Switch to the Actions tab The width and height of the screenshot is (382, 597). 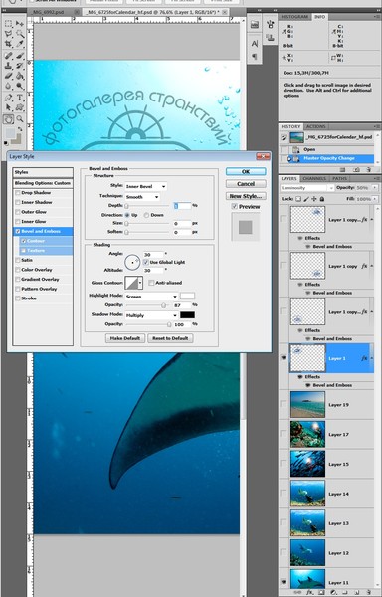click(315, 126)
